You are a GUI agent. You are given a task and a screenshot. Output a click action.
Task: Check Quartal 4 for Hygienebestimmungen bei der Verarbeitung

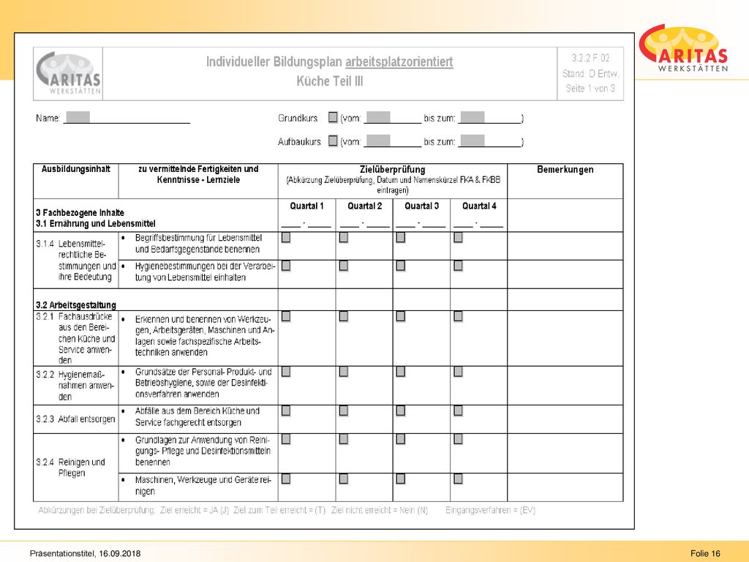pyautogui.click(x=458, y=266)
